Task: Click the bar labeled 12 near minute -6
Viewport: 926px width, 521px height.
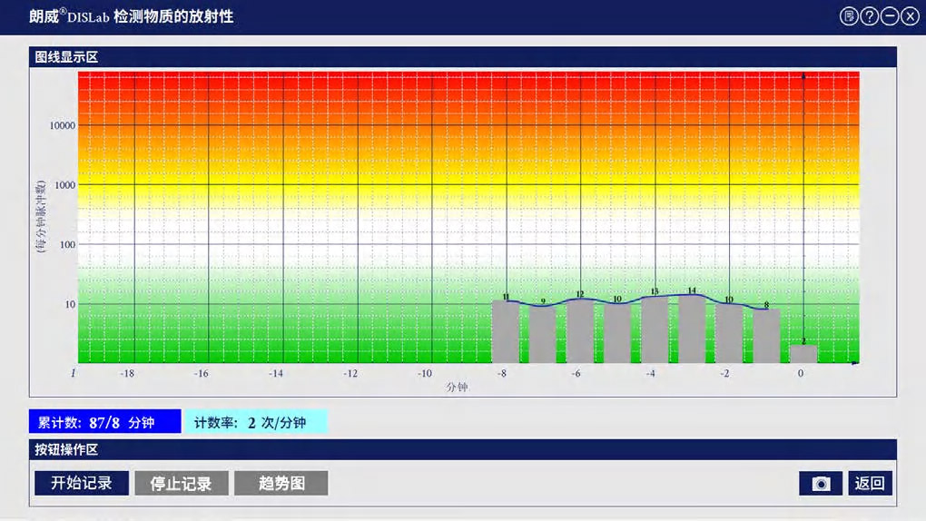Action: click(x=580, y=331)
